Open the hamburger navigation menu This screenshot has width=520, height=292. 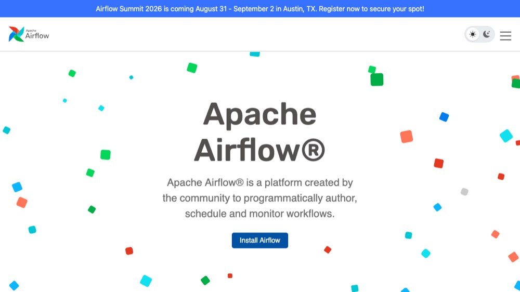tap(505, 35)
